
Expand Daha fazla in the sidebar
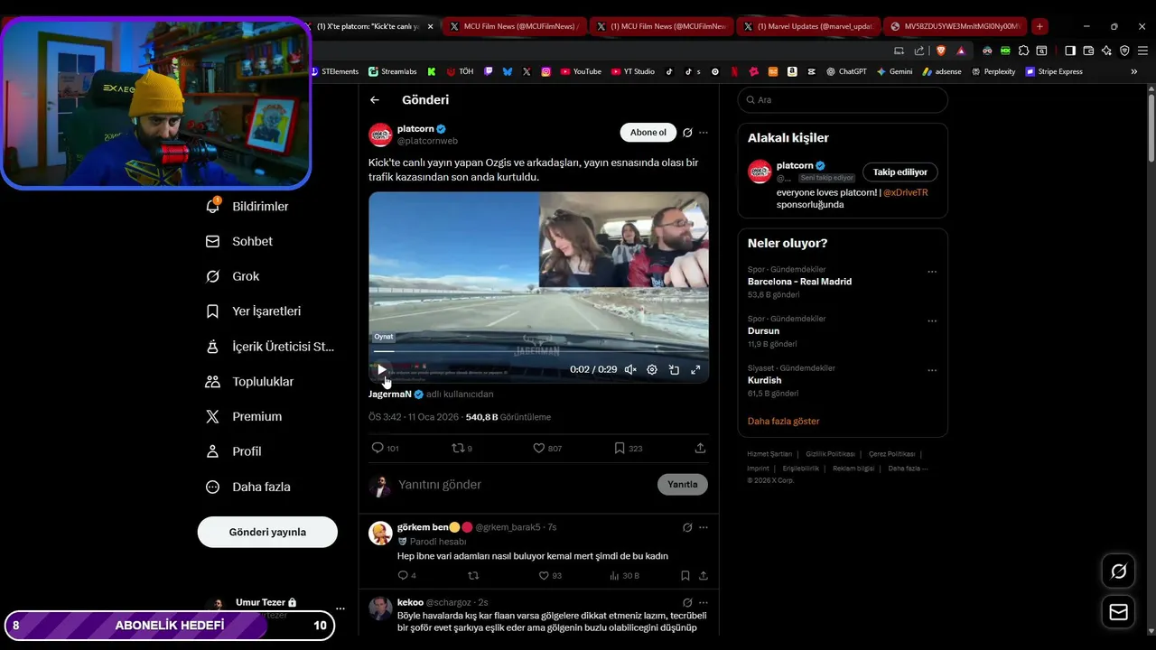248,487
